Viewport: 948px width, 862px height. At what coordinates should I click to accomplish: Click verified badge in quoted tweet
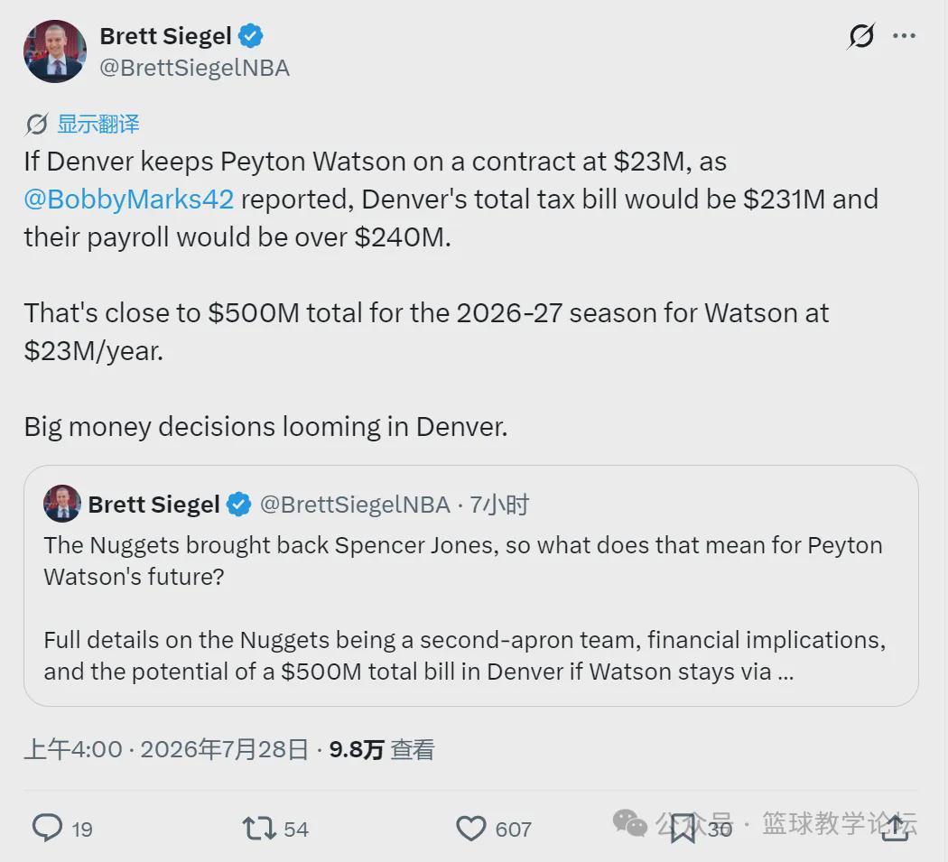[238, 505]
